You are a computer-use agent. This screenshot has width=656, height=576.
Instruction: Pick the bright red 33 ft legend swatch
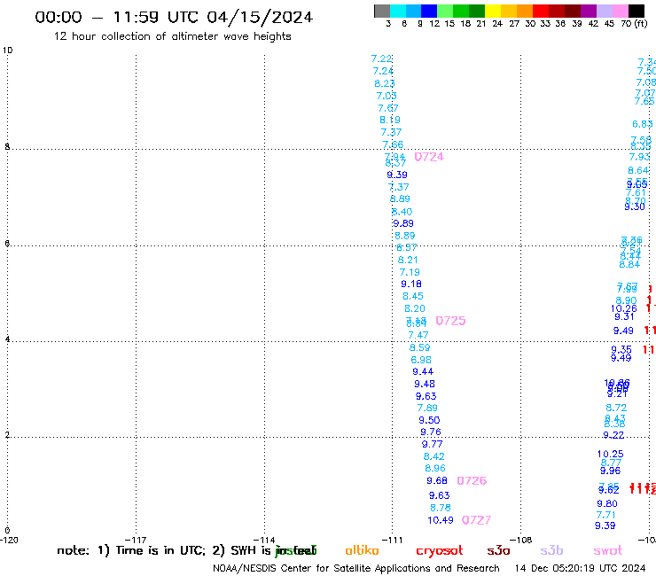click(541, 11)
